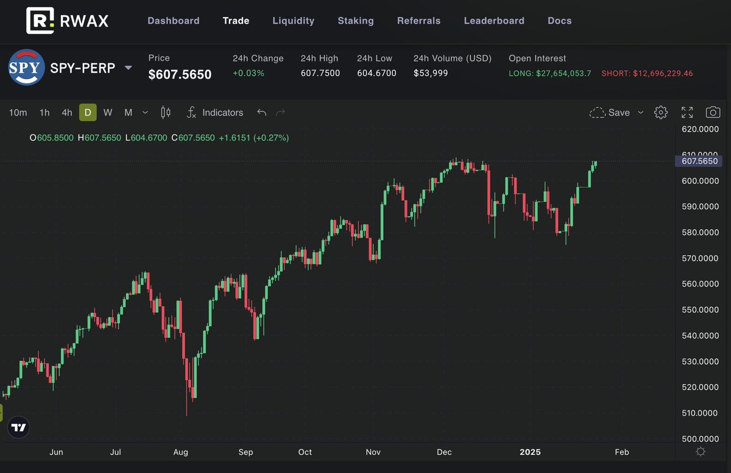Expand the extra timeframes chevron
The height and width of the screenshot is (473, 731).
pyautogui.click(x=145, y=113)
